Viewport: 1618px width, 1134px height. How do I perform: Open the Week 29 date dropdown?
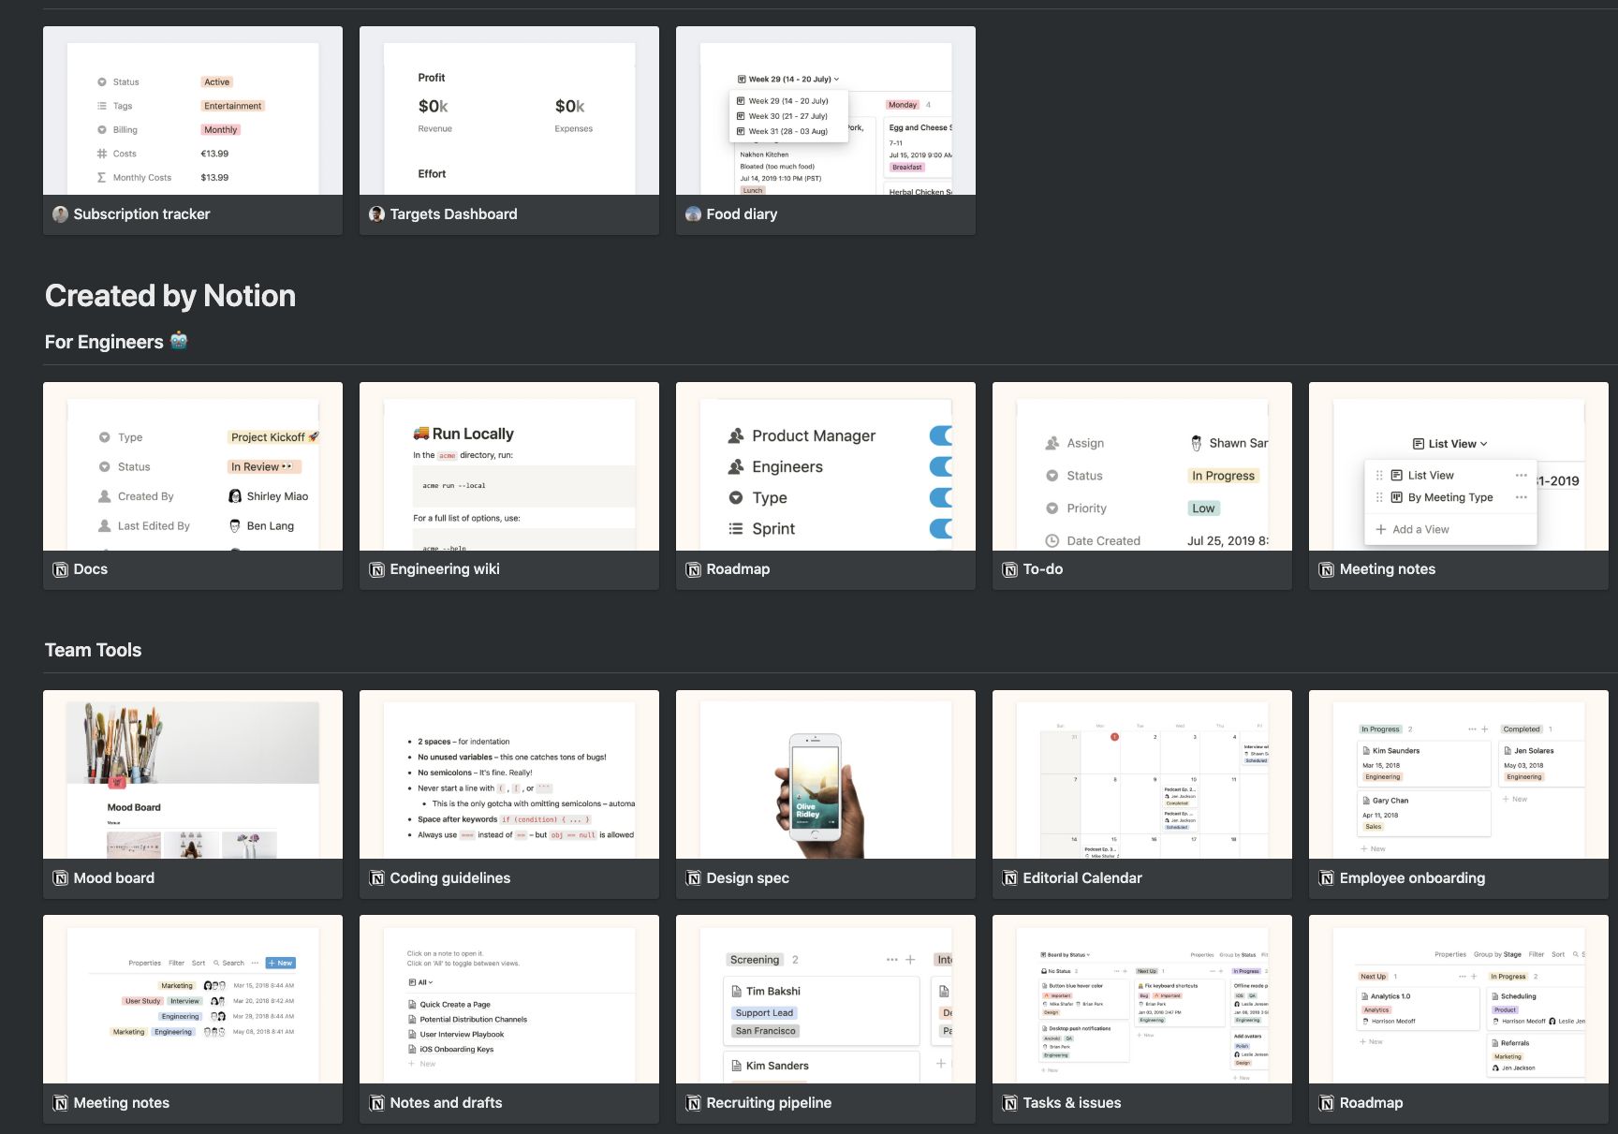coord(788,80)
